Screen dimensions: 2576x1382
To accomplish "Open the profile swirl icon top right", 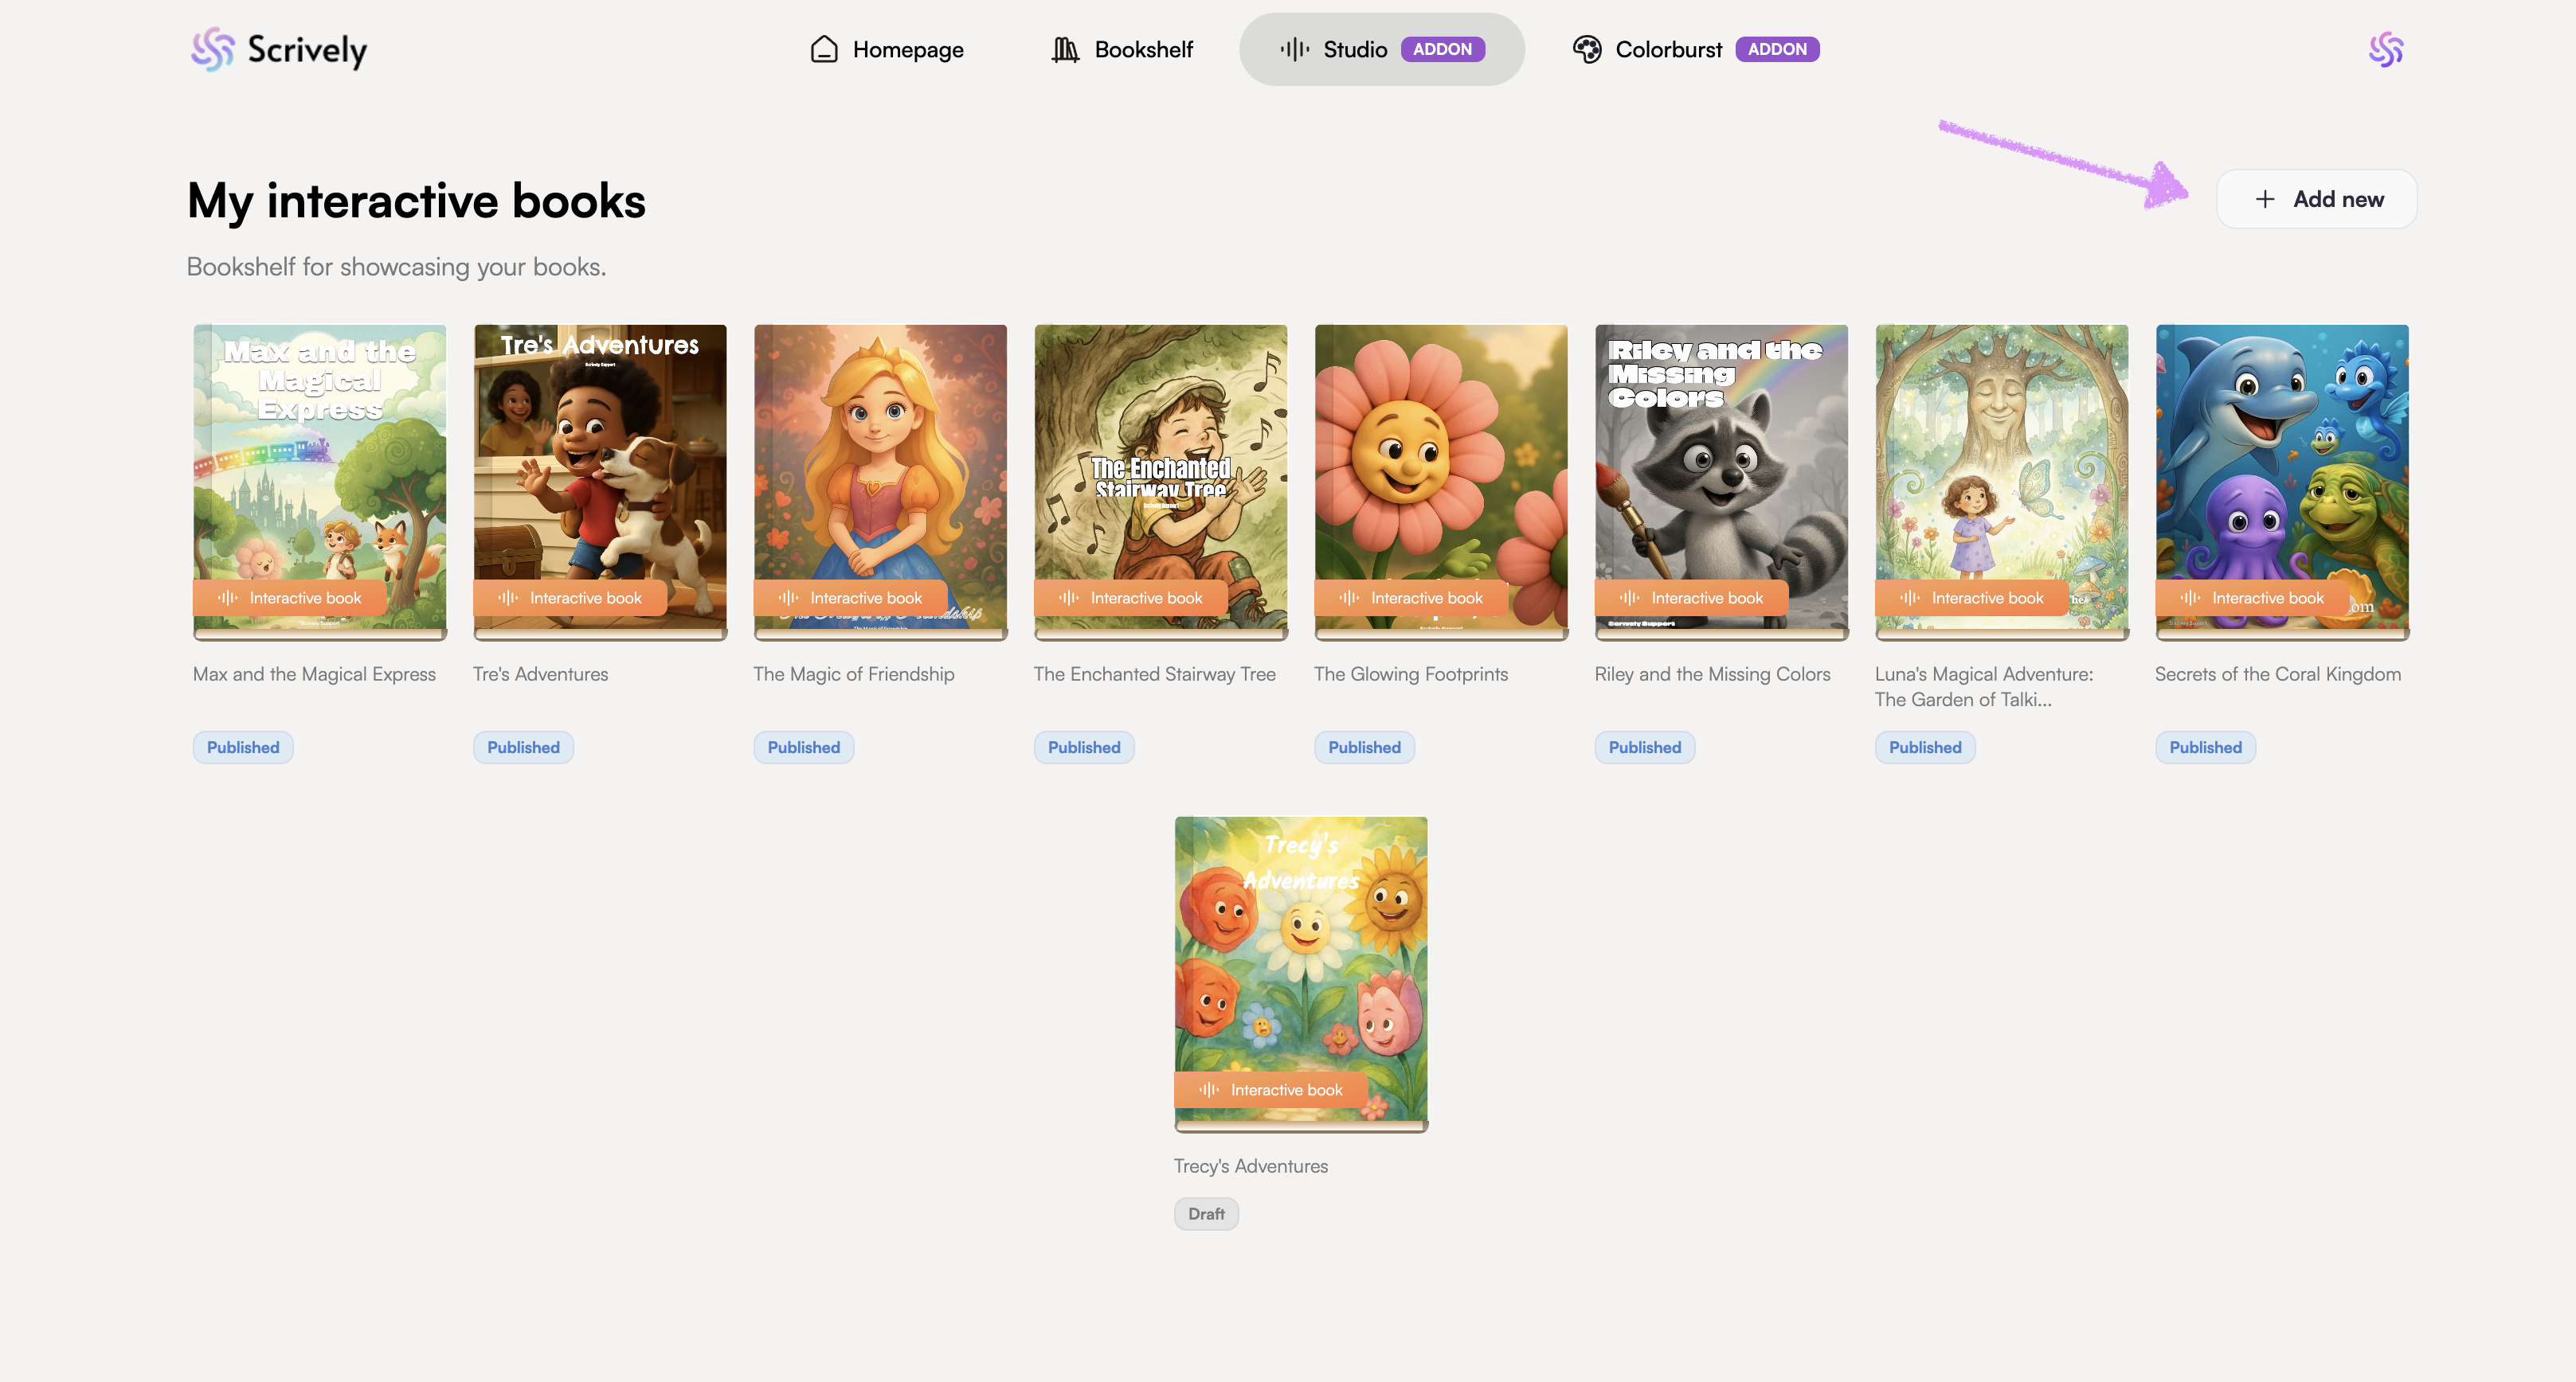I will (2386, 49).
